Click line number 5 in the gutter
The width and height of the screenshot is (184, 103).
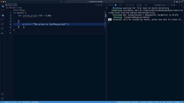10,24
